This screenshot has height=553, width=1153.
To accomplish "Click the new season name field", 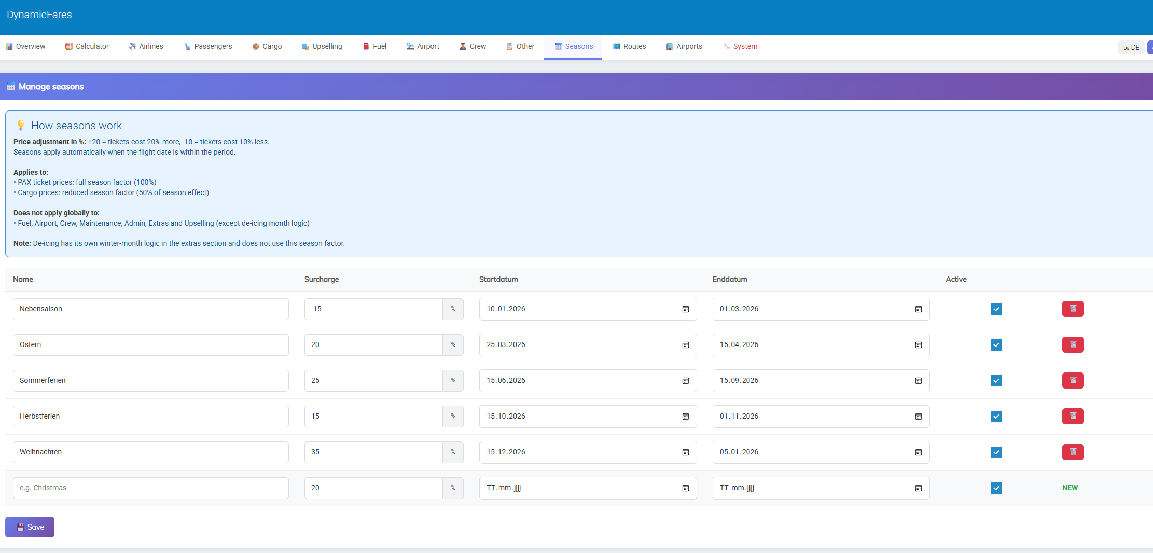I will 150,488.
